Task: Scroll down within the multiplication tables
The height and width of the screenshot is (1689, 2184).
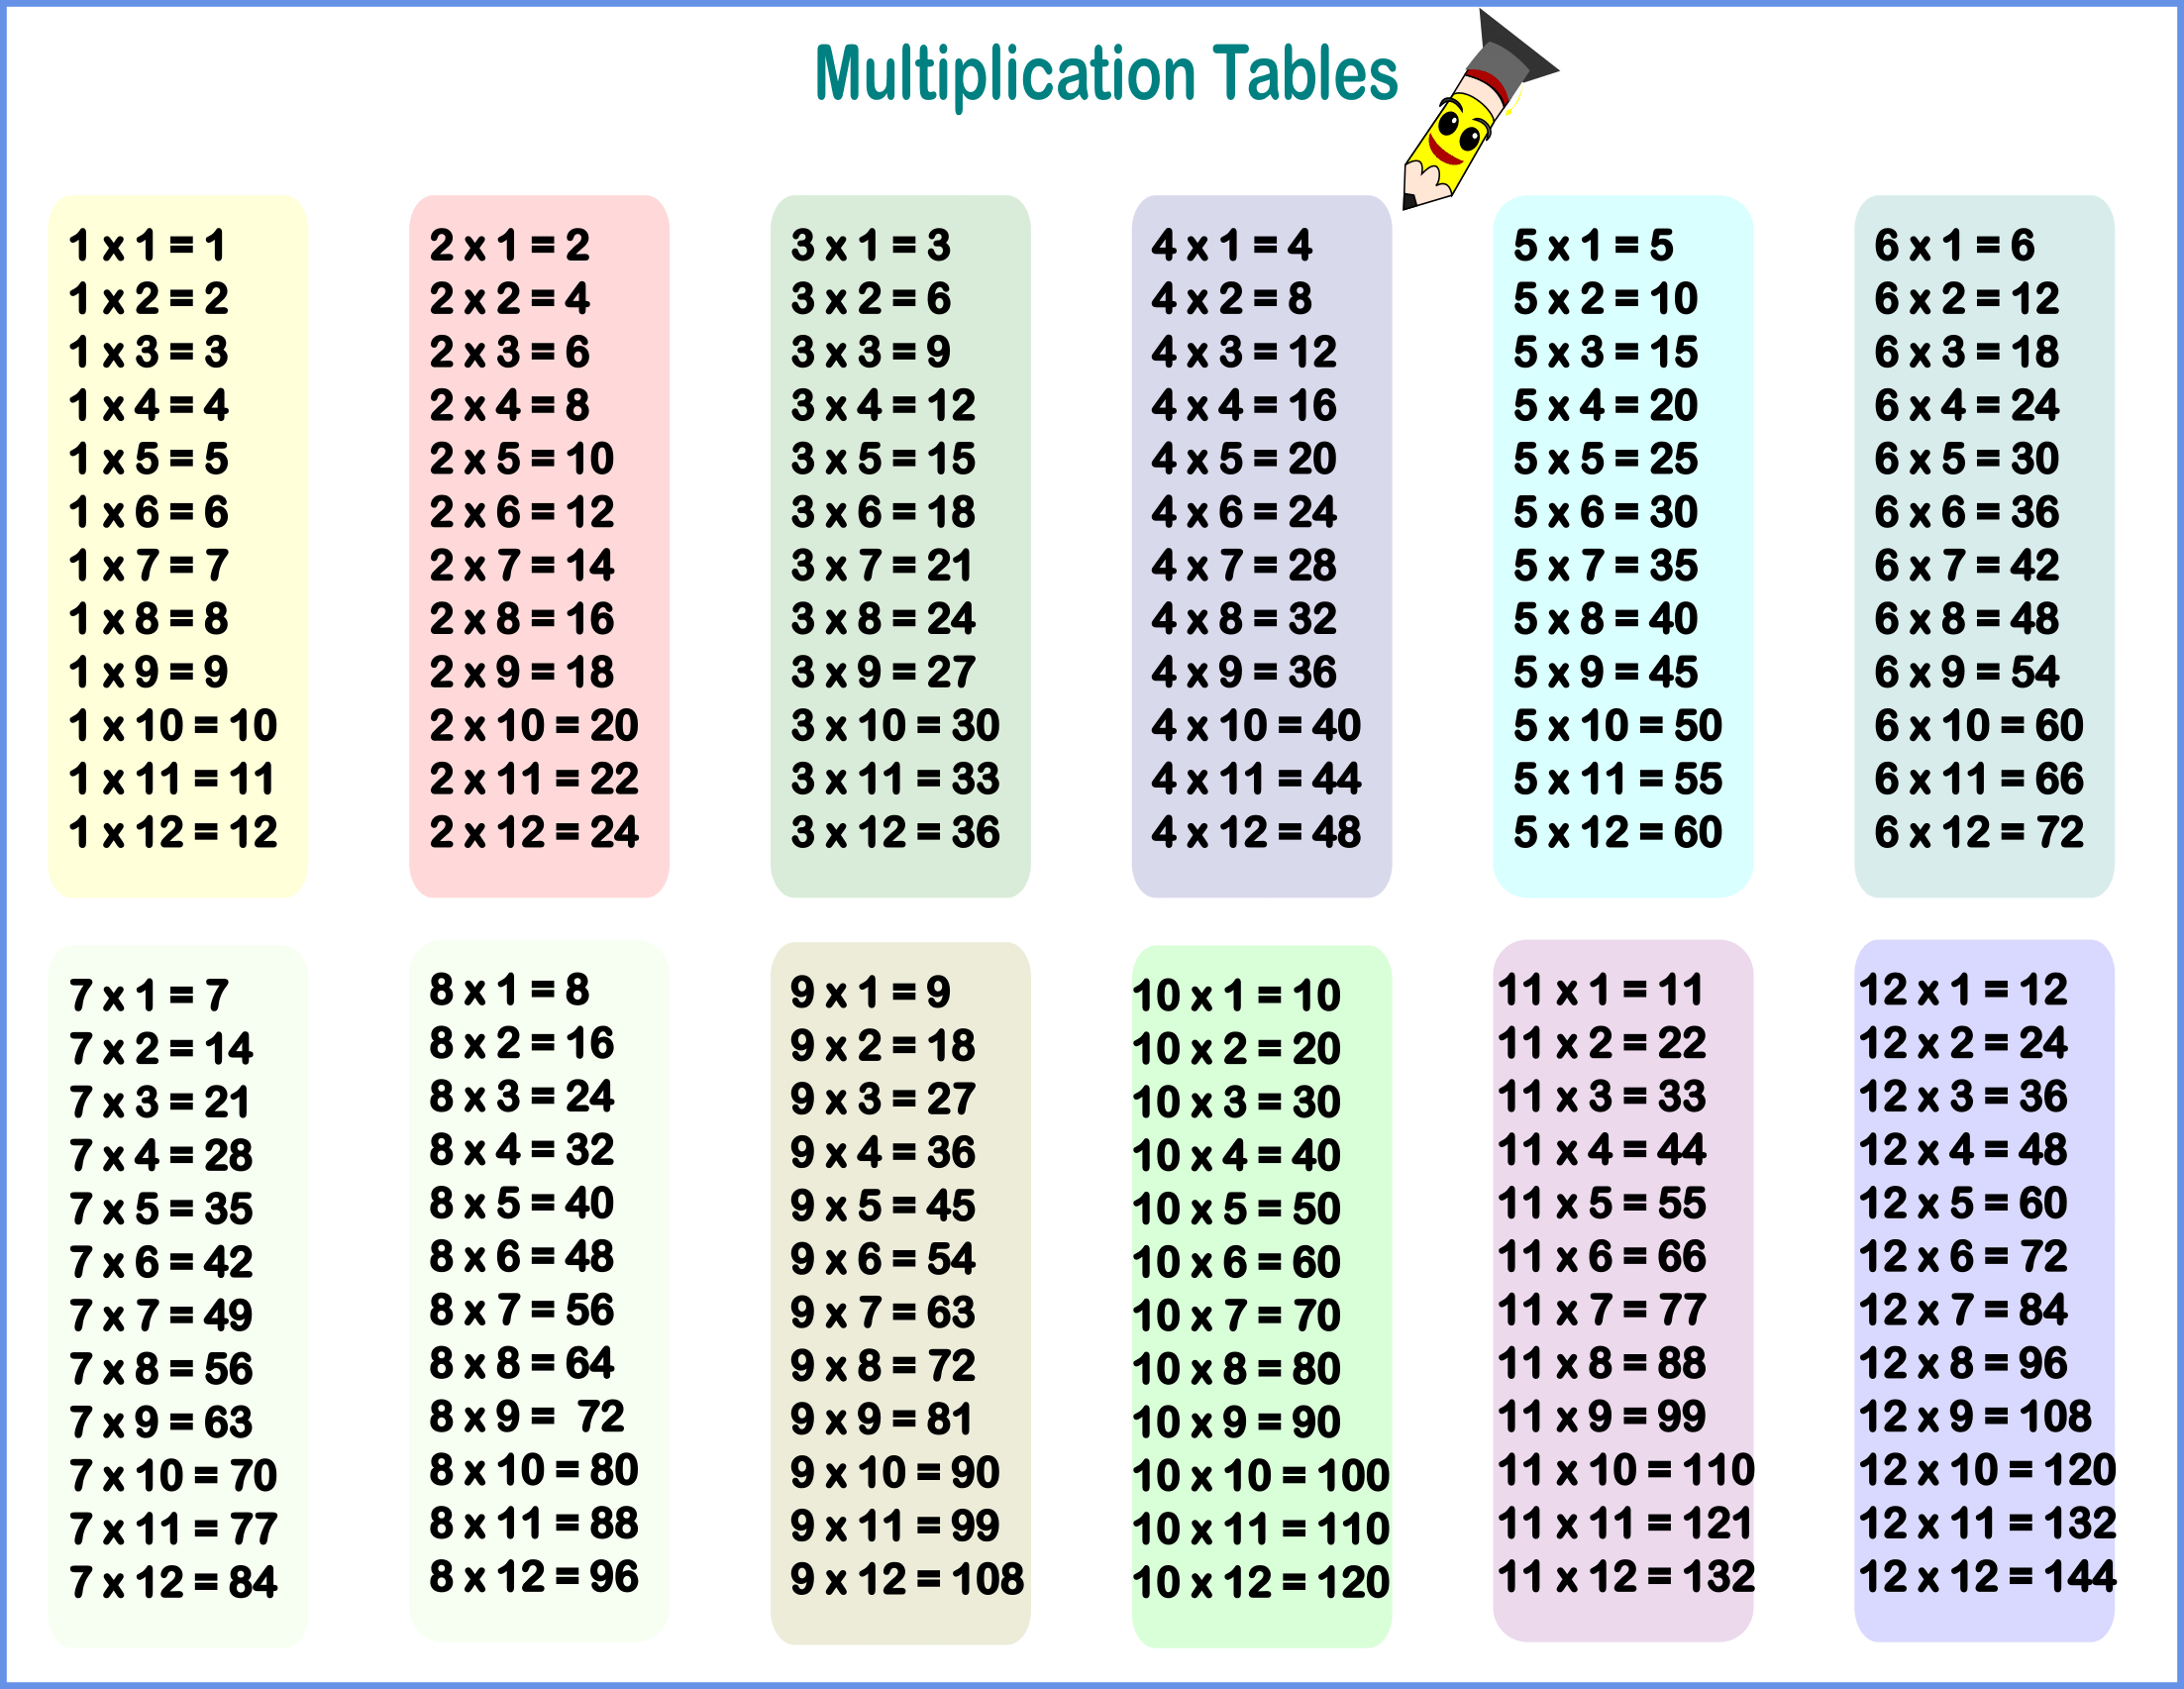Action: pos(1092,844)
